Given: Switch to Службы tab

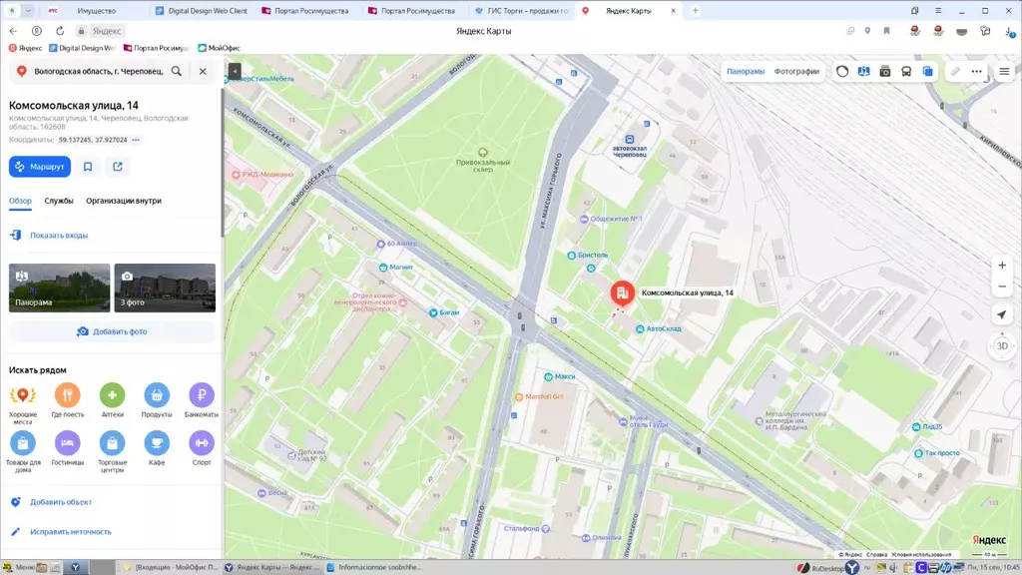Looking at the screenshot, I should 59,201.
